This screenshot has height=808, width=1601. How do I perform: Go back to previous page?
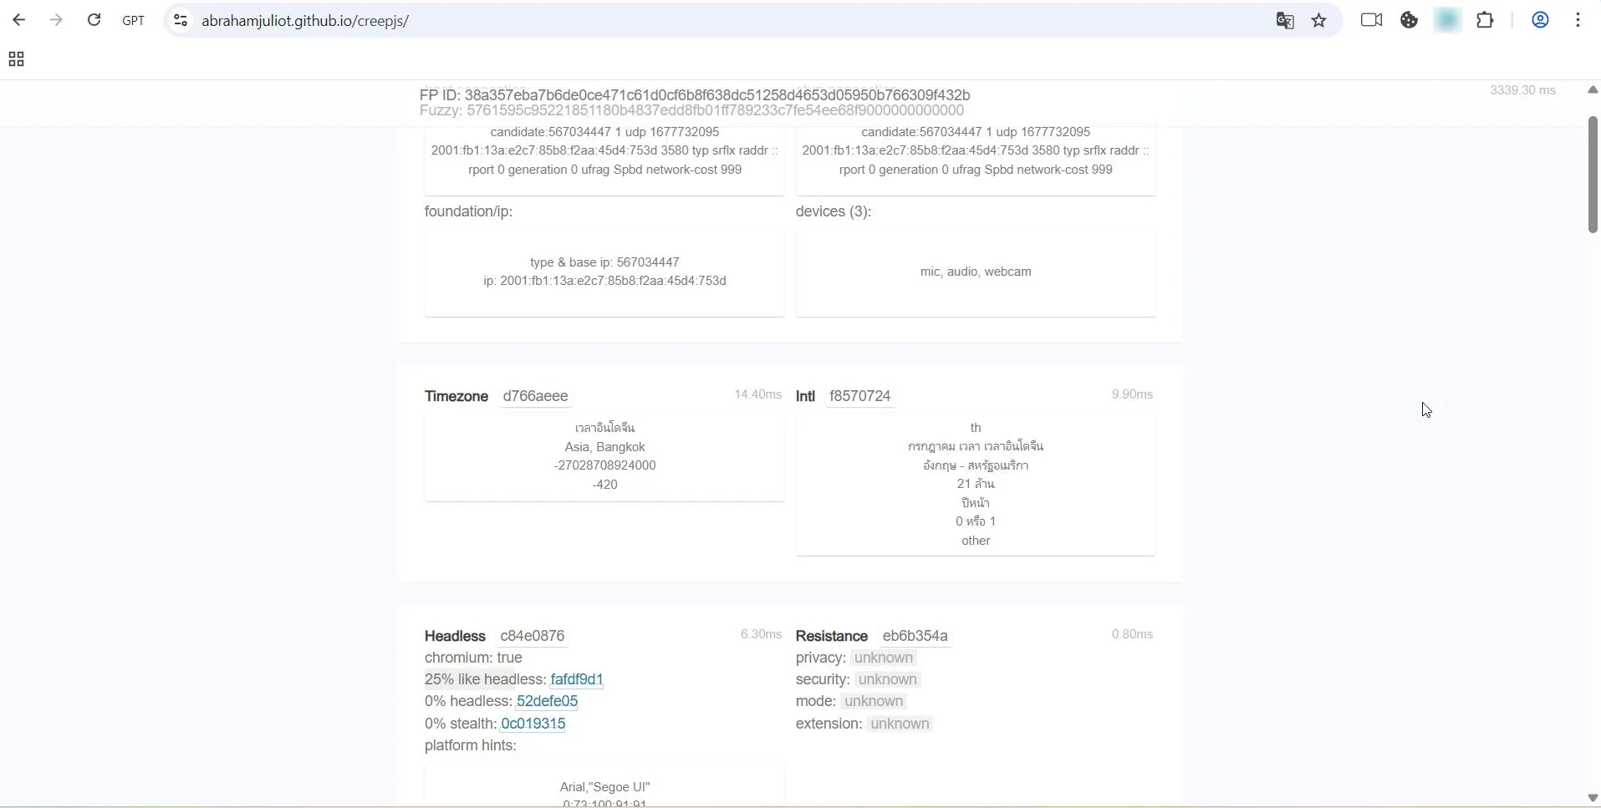pos(18,20)
